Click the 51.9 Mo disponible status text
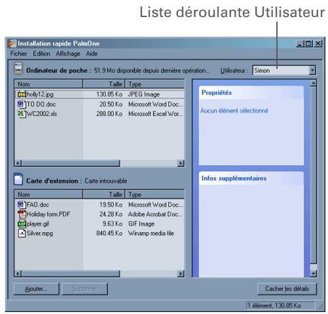 152,71
